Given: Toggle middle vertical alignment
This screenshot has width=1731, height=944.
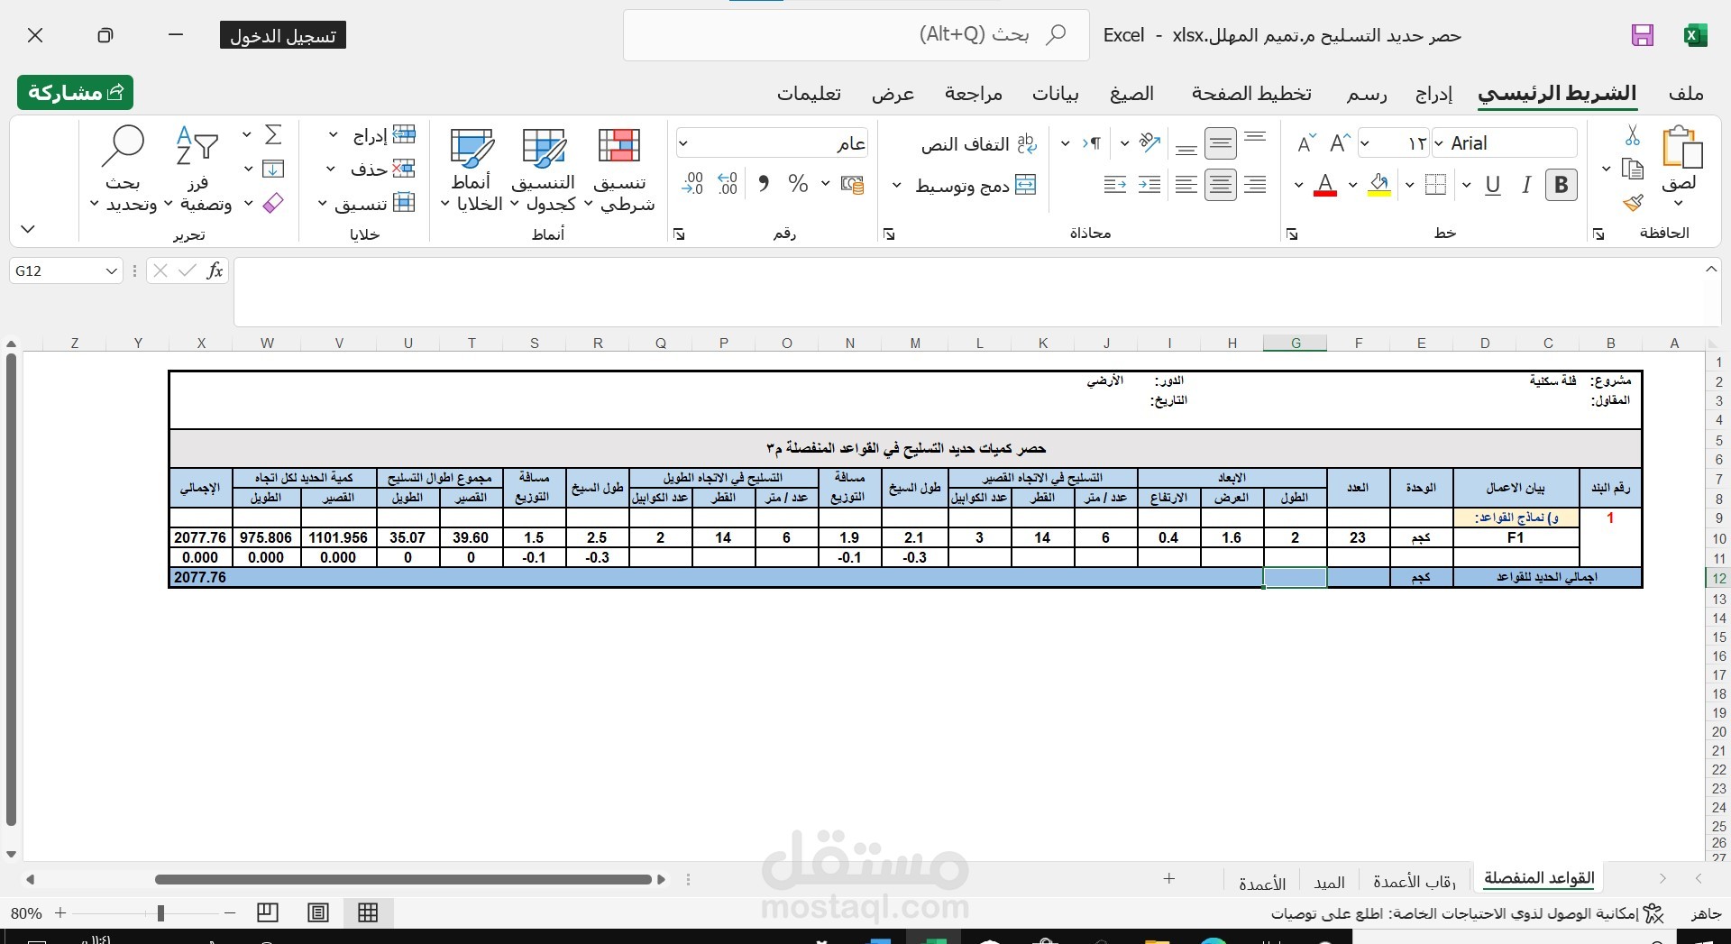Looking at the screenshot, I should coord(1220,142).
